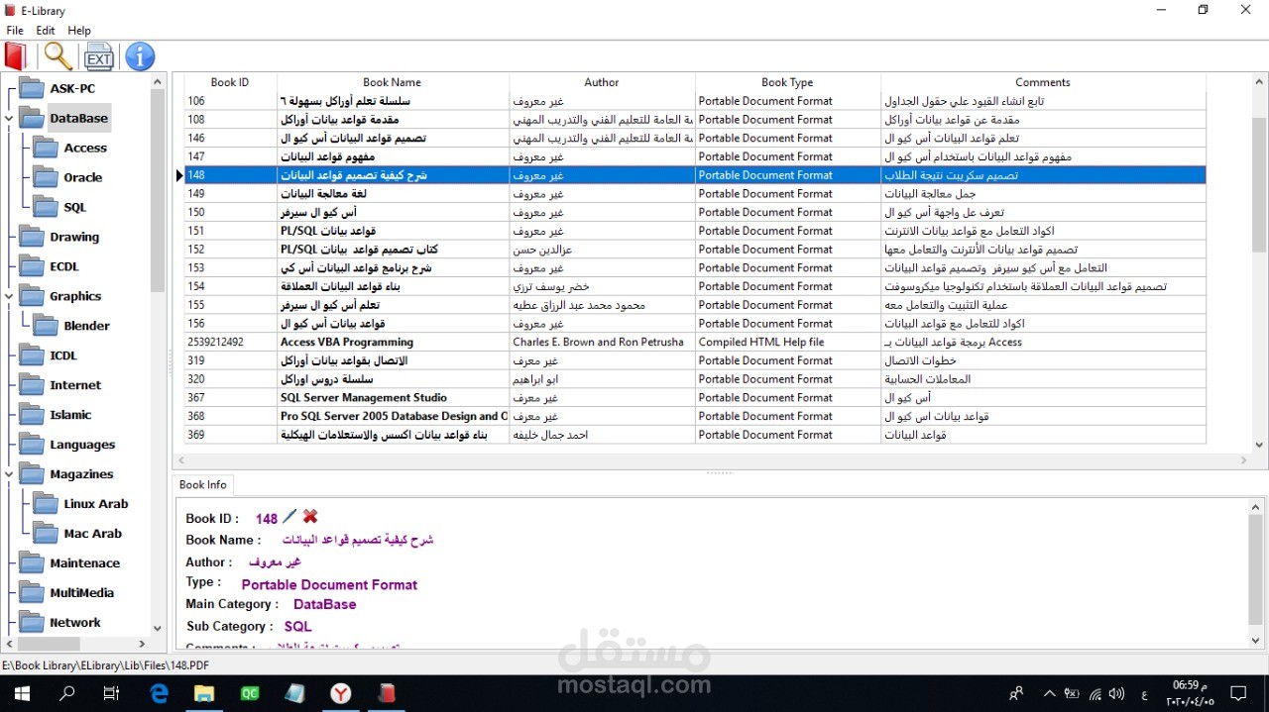Viewport: 1269px width, 712px height.
Task: Open the File menu
Action: tap(15, 31)
